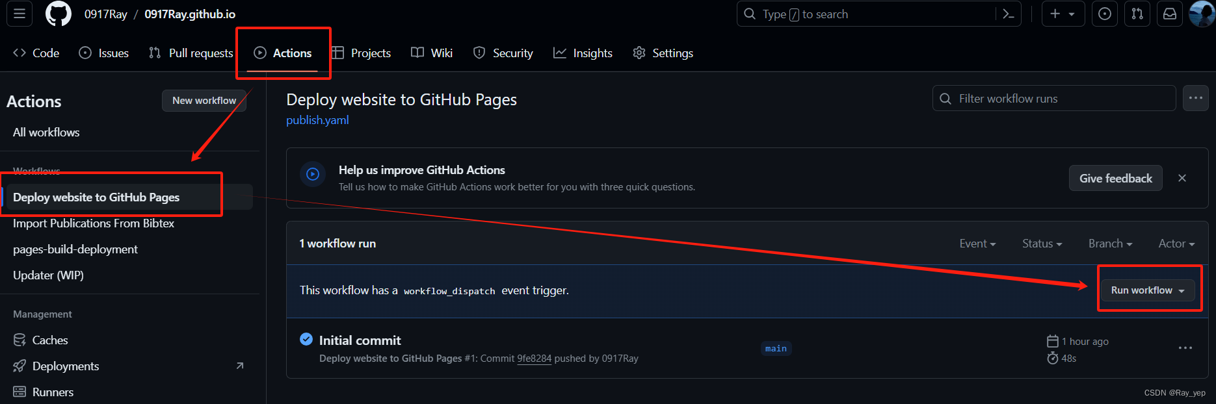Open the create new plus menu
Screen dimensions: 1216x404
click(x=1063, y=14)
